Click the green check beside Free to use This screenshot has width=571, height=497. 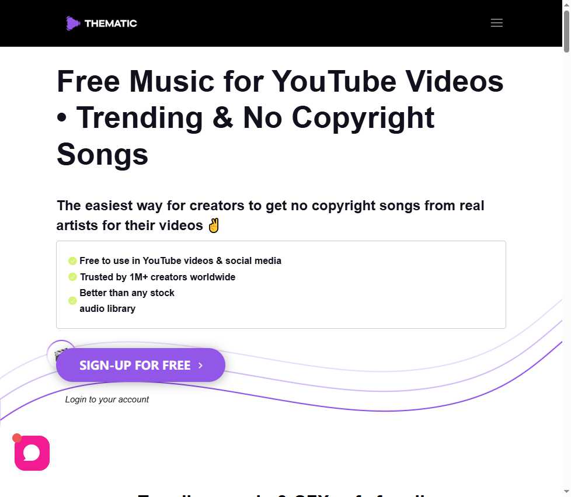72,261
